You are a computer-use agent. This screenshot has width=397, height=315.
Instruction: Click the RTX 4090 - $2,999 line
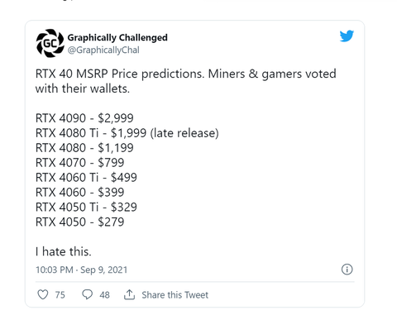tap(84, 118)
